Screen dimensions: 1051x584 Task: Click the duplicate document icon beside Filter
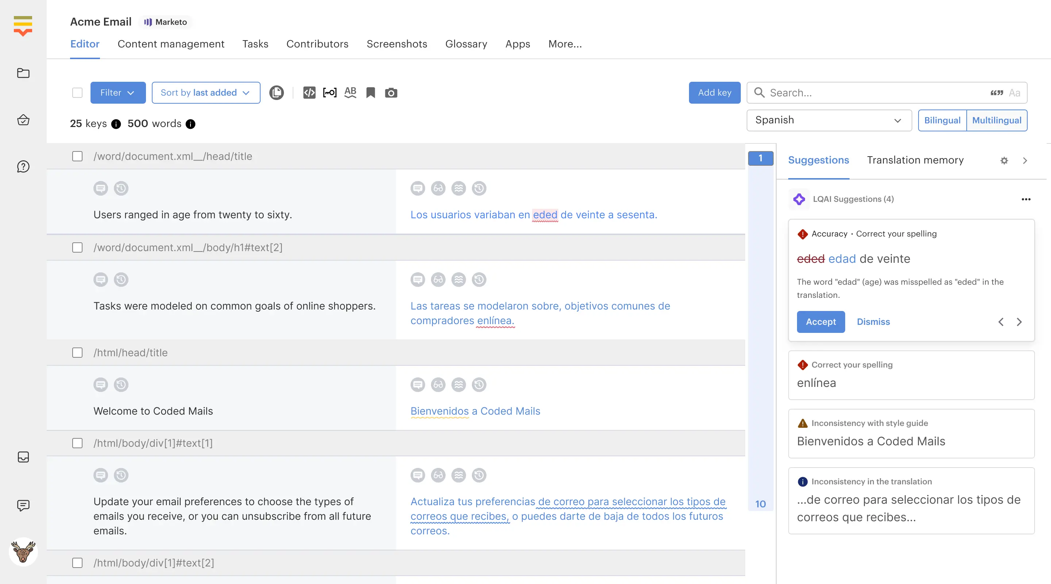[x=277, y=92]
